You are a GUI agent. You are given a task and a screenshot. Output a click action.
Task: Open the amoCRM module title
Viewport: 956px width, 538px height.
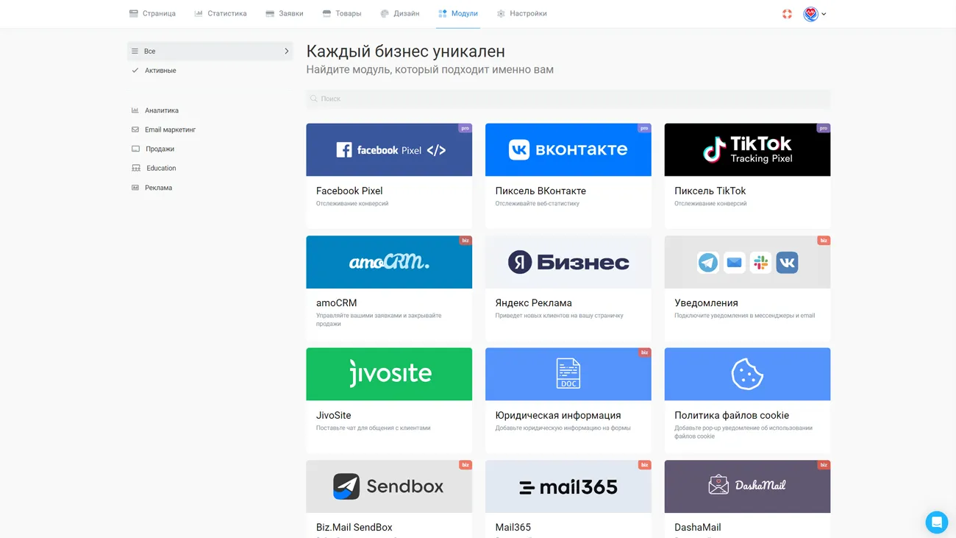[336, 303]
